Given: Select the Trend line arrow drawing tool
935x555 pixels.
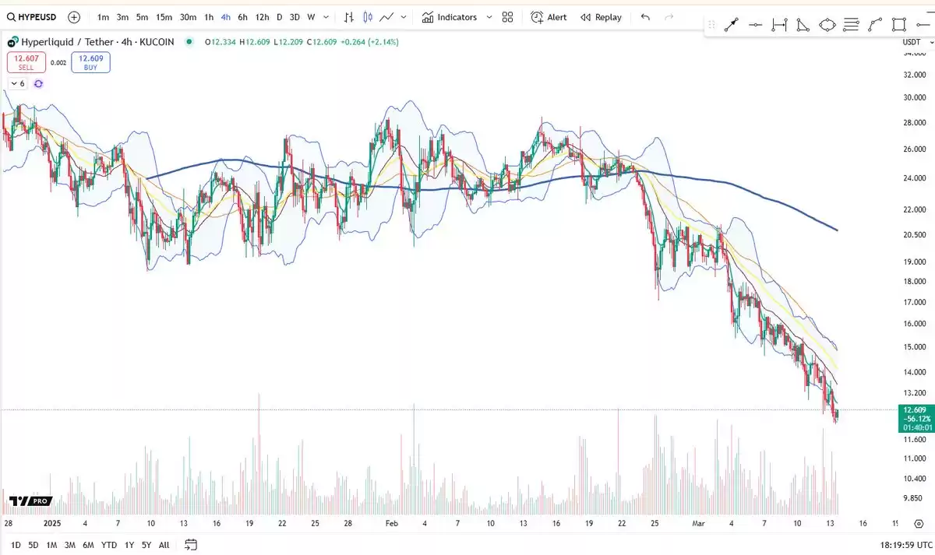Looking at the screenshot, I should point(731,25).
